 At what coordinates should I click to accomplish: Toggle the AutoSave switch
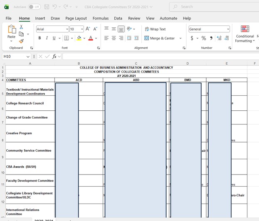pyautogui.click(x=34, y=7)
